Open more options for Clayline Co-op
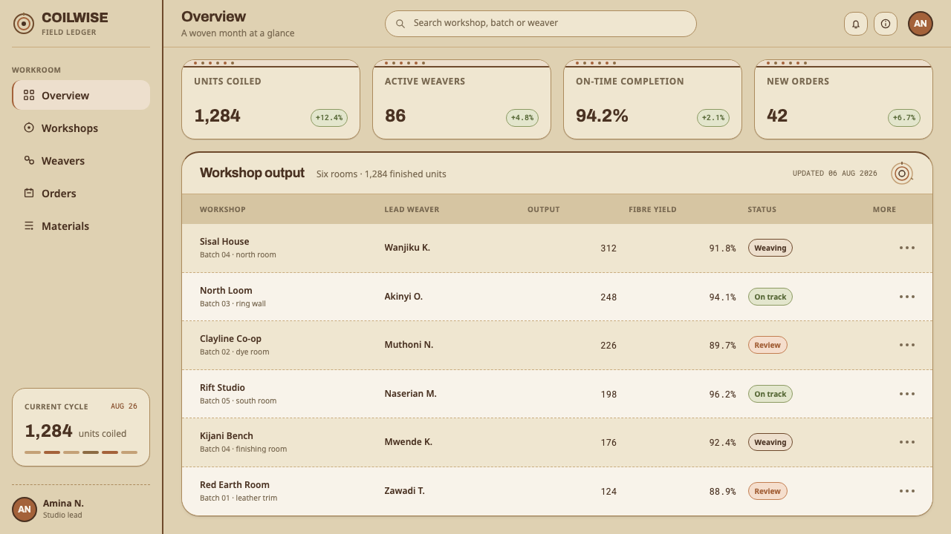This screenshot has height=534, width=951. [907, 345]
